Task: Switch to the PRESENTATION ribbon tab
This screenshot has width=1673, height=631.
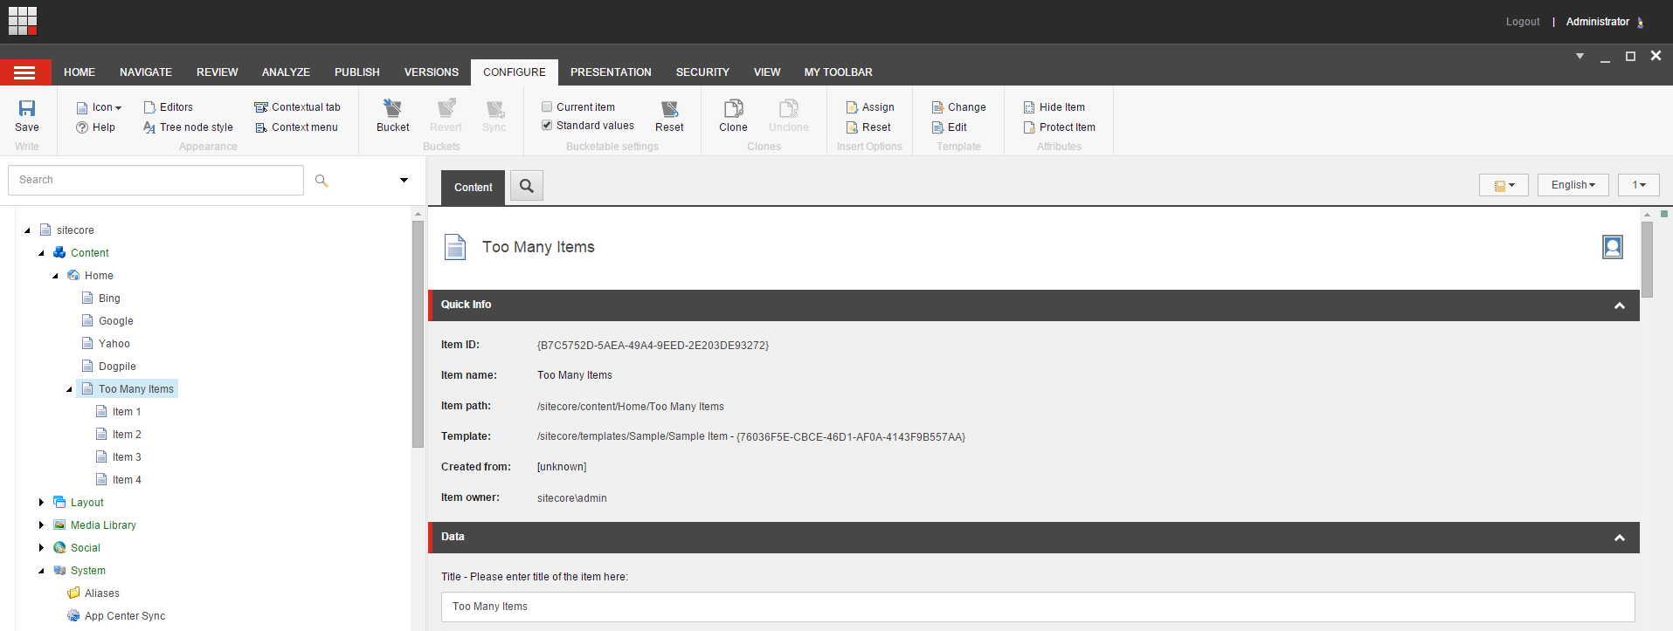Action: click(611, 72)
